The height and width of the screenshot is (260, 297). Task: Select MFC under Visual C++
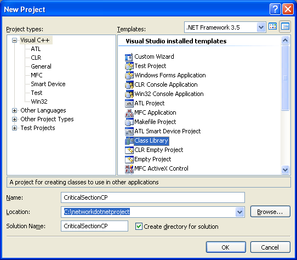point(37,75)
